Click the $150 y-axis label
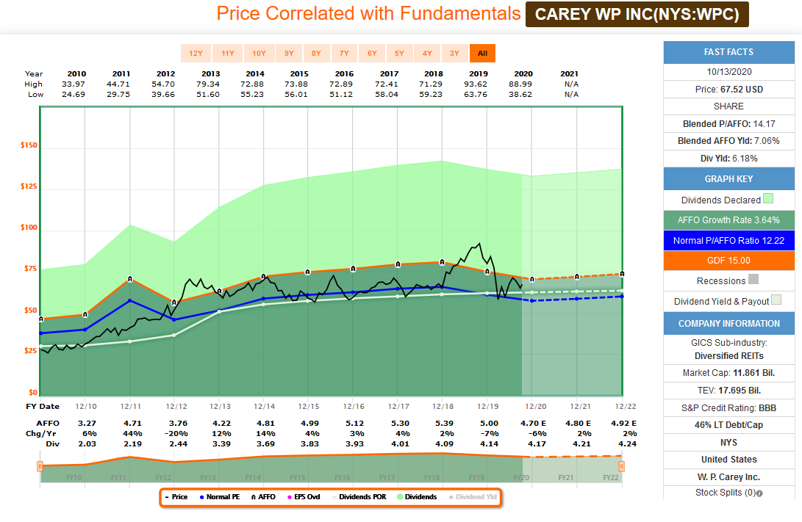Viewport: 802px width, 522px height. pyautogui.click(x=29, y=145)
